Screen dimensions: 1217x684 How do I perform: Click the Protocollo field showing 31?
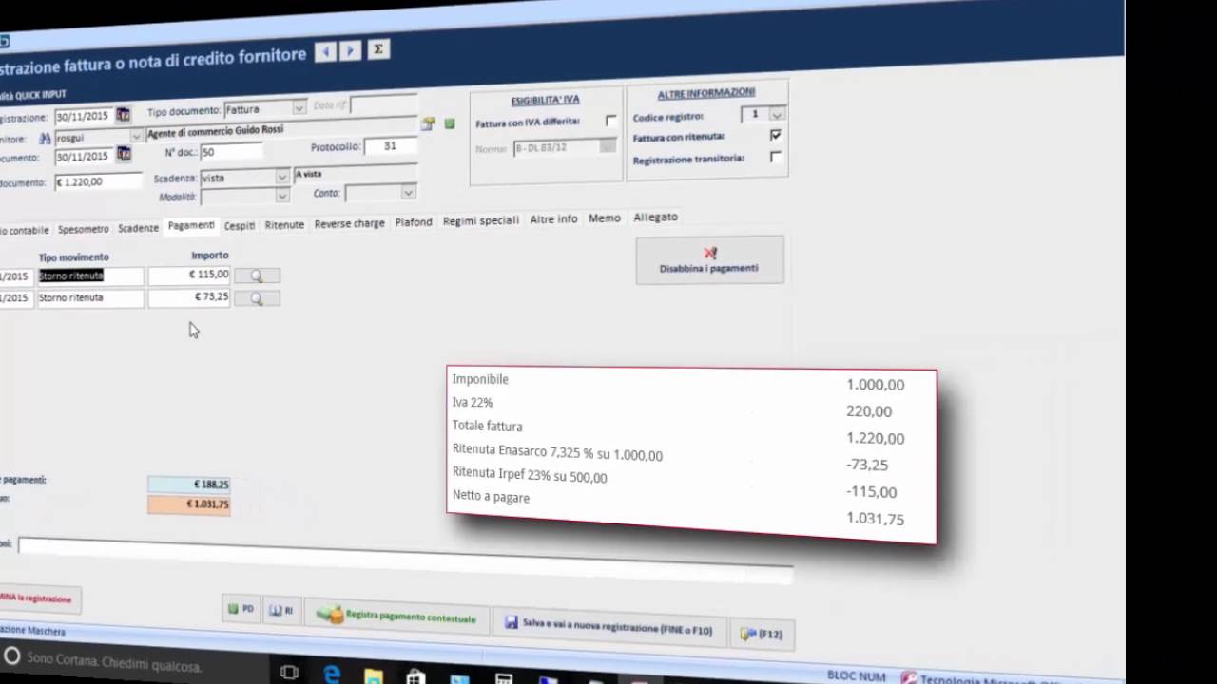(x=391, y=146)
